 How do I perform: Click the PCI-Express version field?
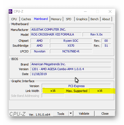click(76, 86)
